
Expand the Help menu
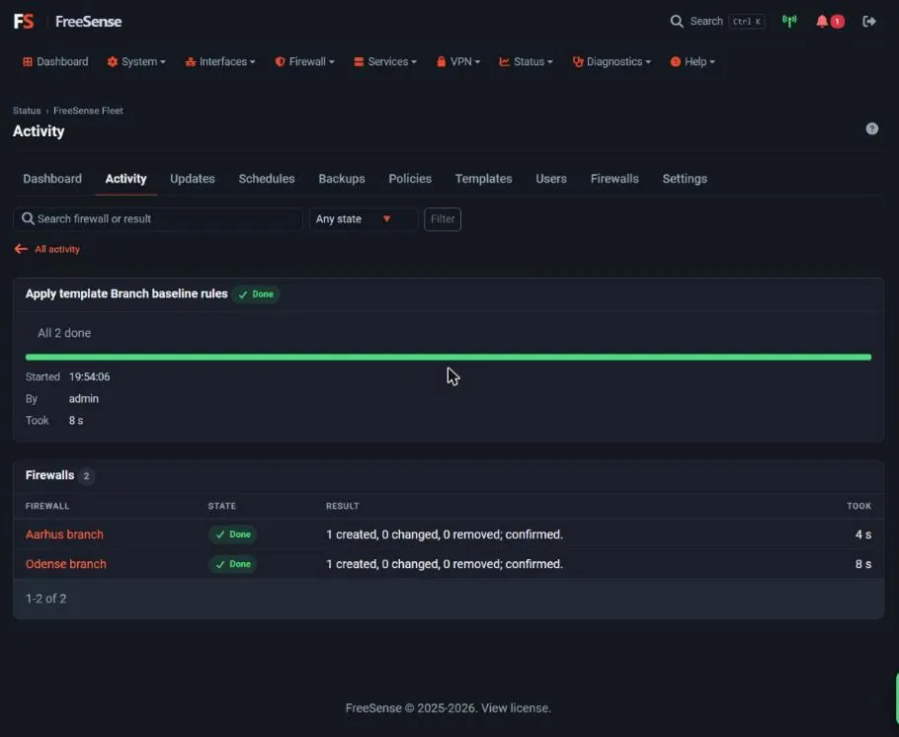(x=693, y=61)
